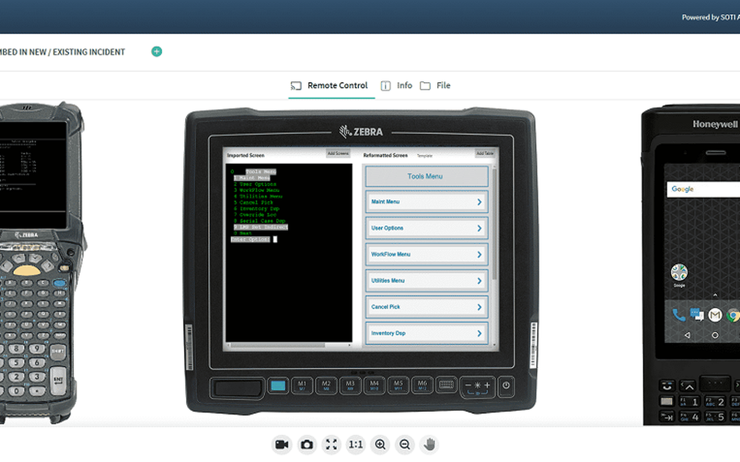Select the hand pan tool
The height and width of the screenshot is (462, 740).
click(x=429, y=445)
